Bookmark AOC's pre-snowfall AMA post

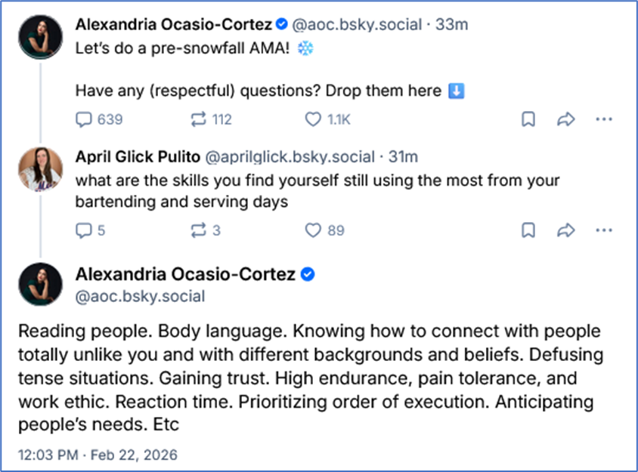coord(529,119)
